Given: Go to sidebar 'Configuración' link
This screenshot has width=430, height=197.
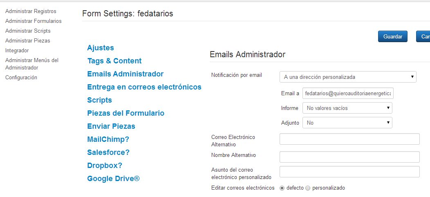Looking at the screenshot, I should tap(21, 78).
